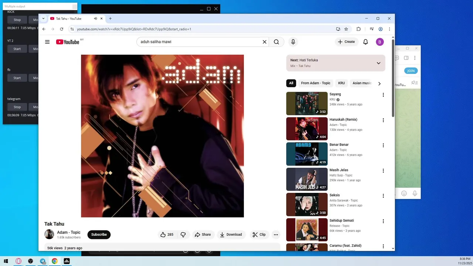Open YouTube notifications bell
This screenshot has width=473, height=266.
[365, 42]
